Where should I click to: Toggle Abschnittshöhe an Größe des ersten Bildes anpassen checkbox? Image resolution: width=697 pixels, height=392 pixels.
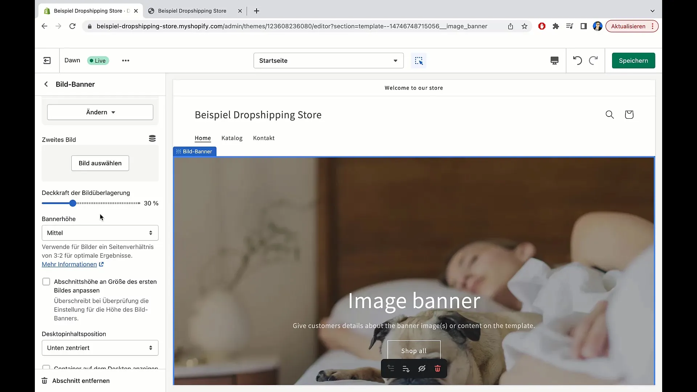[x=46, y=281]
